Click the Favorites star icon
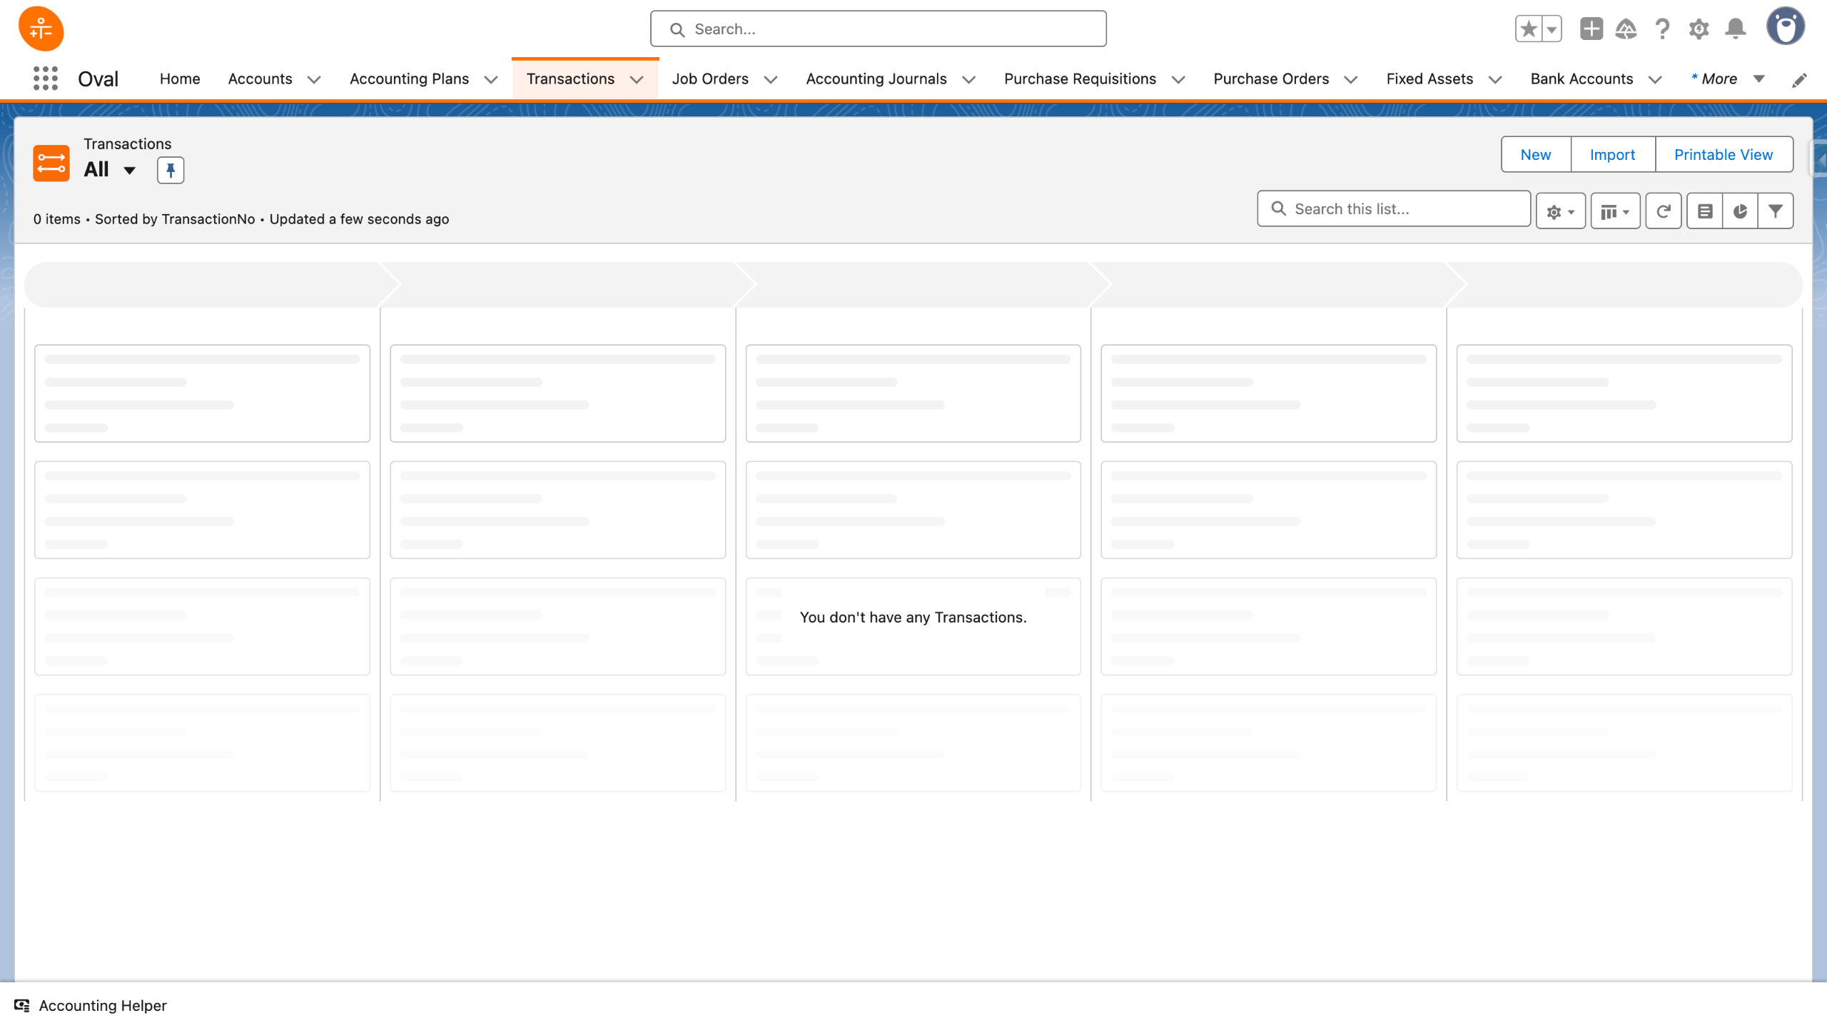Viewport: 1827px width, 1028px height. [1528, 29]
